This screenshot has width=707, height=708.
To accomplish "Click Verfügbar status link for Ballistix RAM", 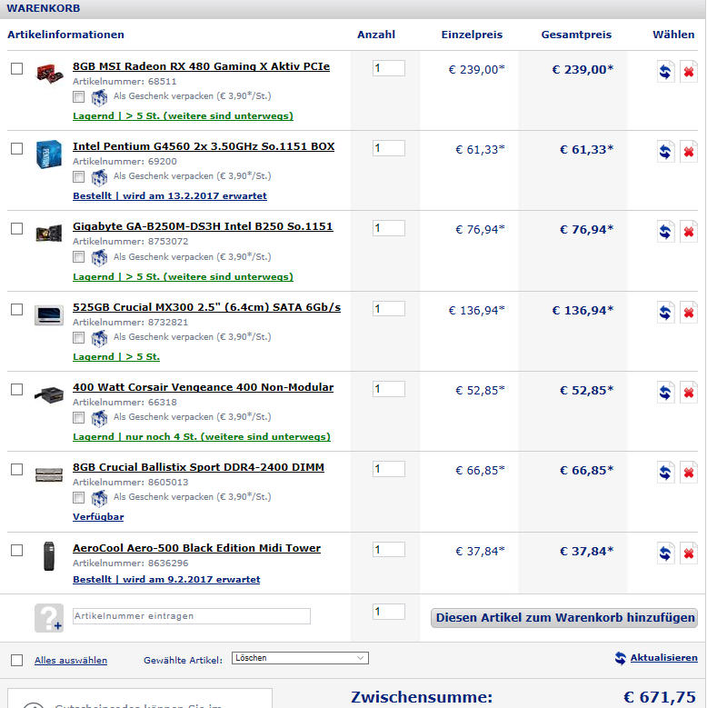I will click(98, 516).
